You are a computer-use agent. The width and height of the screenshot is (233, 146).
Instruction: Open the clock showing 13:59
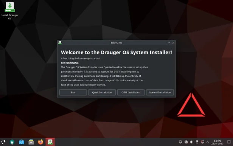[217, 142]
